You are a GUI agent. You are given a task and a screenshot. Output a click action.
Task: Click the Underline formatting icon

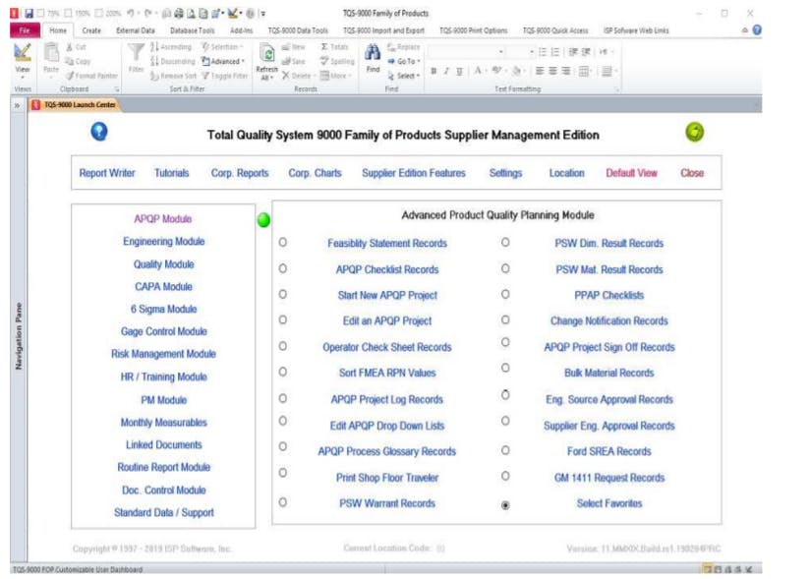[x=459, y=71]
